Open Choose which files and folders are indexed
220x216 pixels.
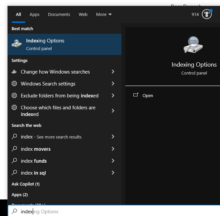coord(58,111)
